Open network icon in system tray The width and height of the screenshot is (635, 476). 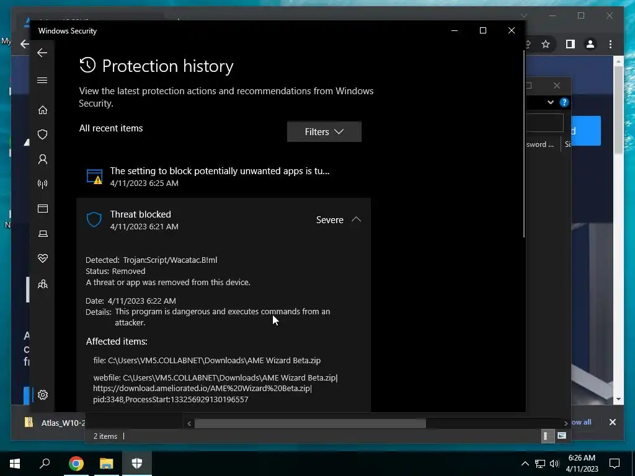click(x=540, y=464)
